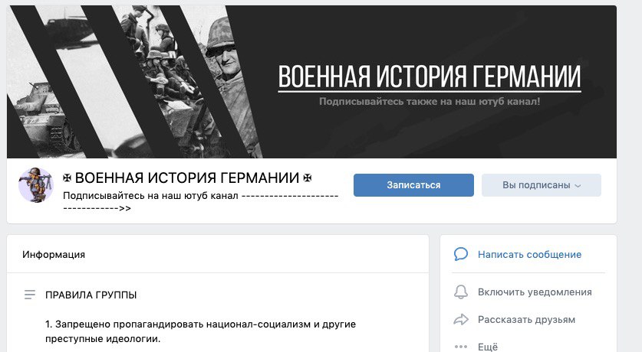Screen dimensions: 642x352
Task: Click the iron cross before the group title
Action: point(67,178)
